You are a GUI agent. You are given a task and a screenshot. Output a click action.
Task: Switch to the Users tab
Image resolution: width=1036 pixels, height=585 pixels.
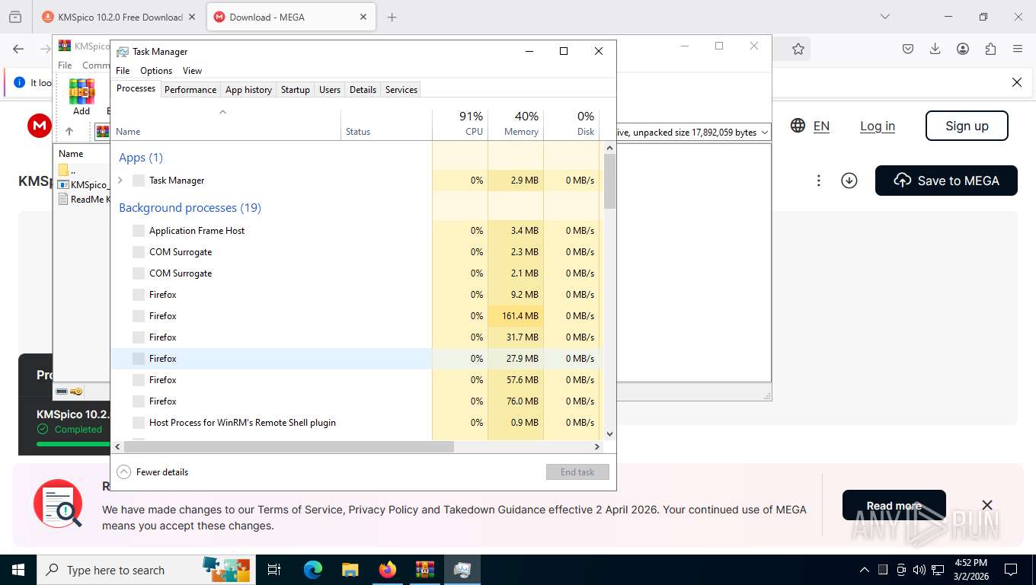click(330, 90)
